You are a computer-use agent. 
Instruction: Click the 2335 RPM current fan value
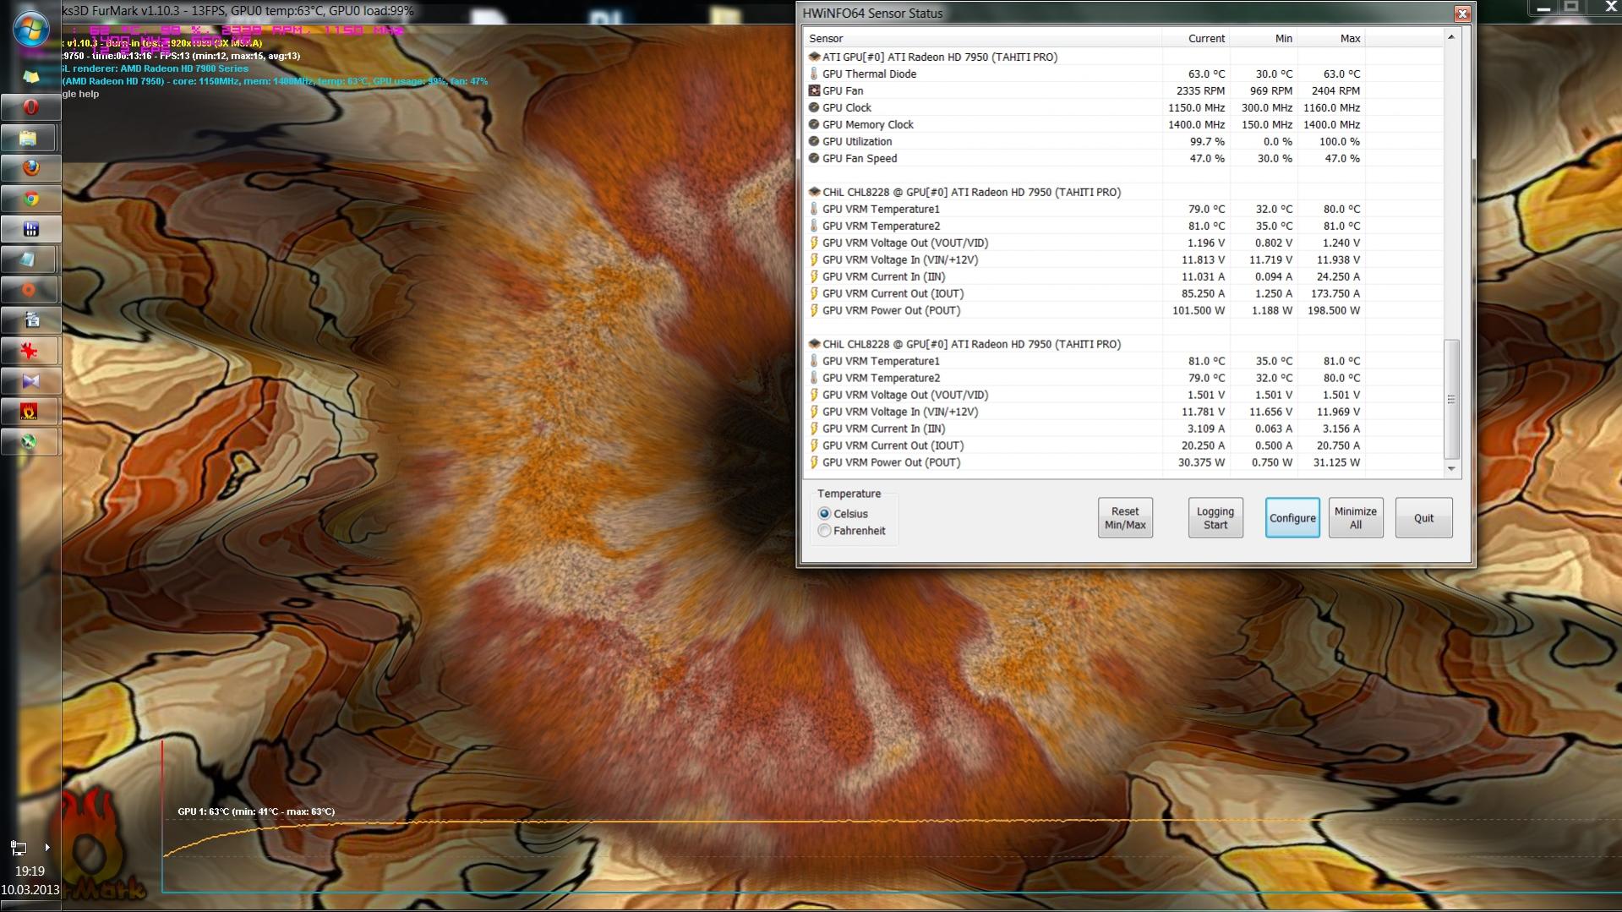point(1200,90)
